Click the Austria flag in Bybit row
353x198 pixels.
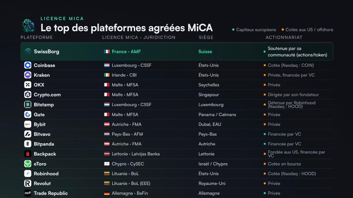pyautogui.click(x=107, y=124)
